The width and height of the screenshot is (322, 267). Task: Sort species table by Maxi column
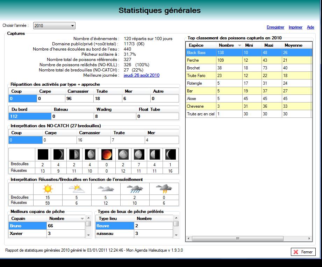[x=272, y=45]
